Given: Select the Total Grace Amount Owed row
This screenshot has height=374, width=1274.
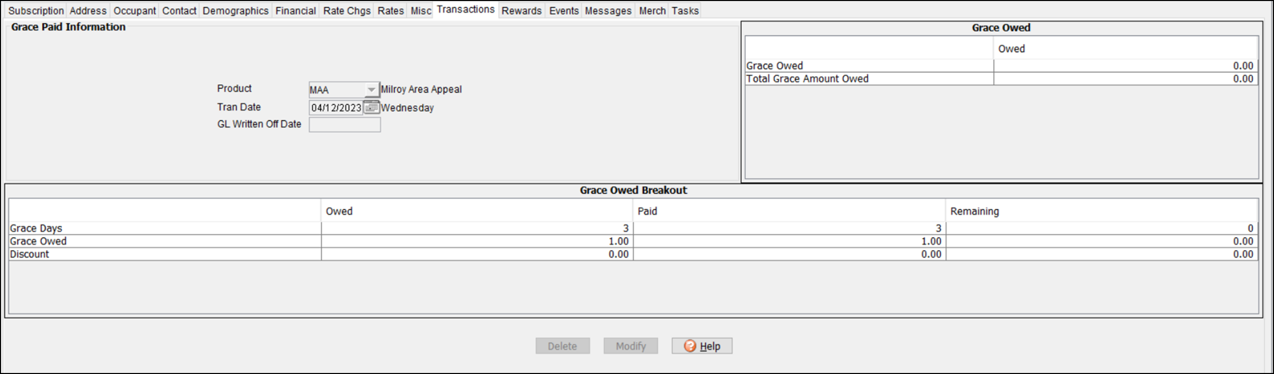Looking at the screenshot, I should point(807,79).
